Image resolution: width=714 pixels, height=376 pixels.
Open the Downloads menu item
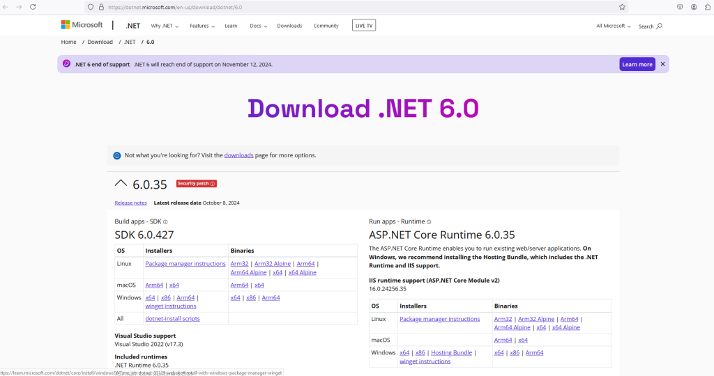[289, 26]
